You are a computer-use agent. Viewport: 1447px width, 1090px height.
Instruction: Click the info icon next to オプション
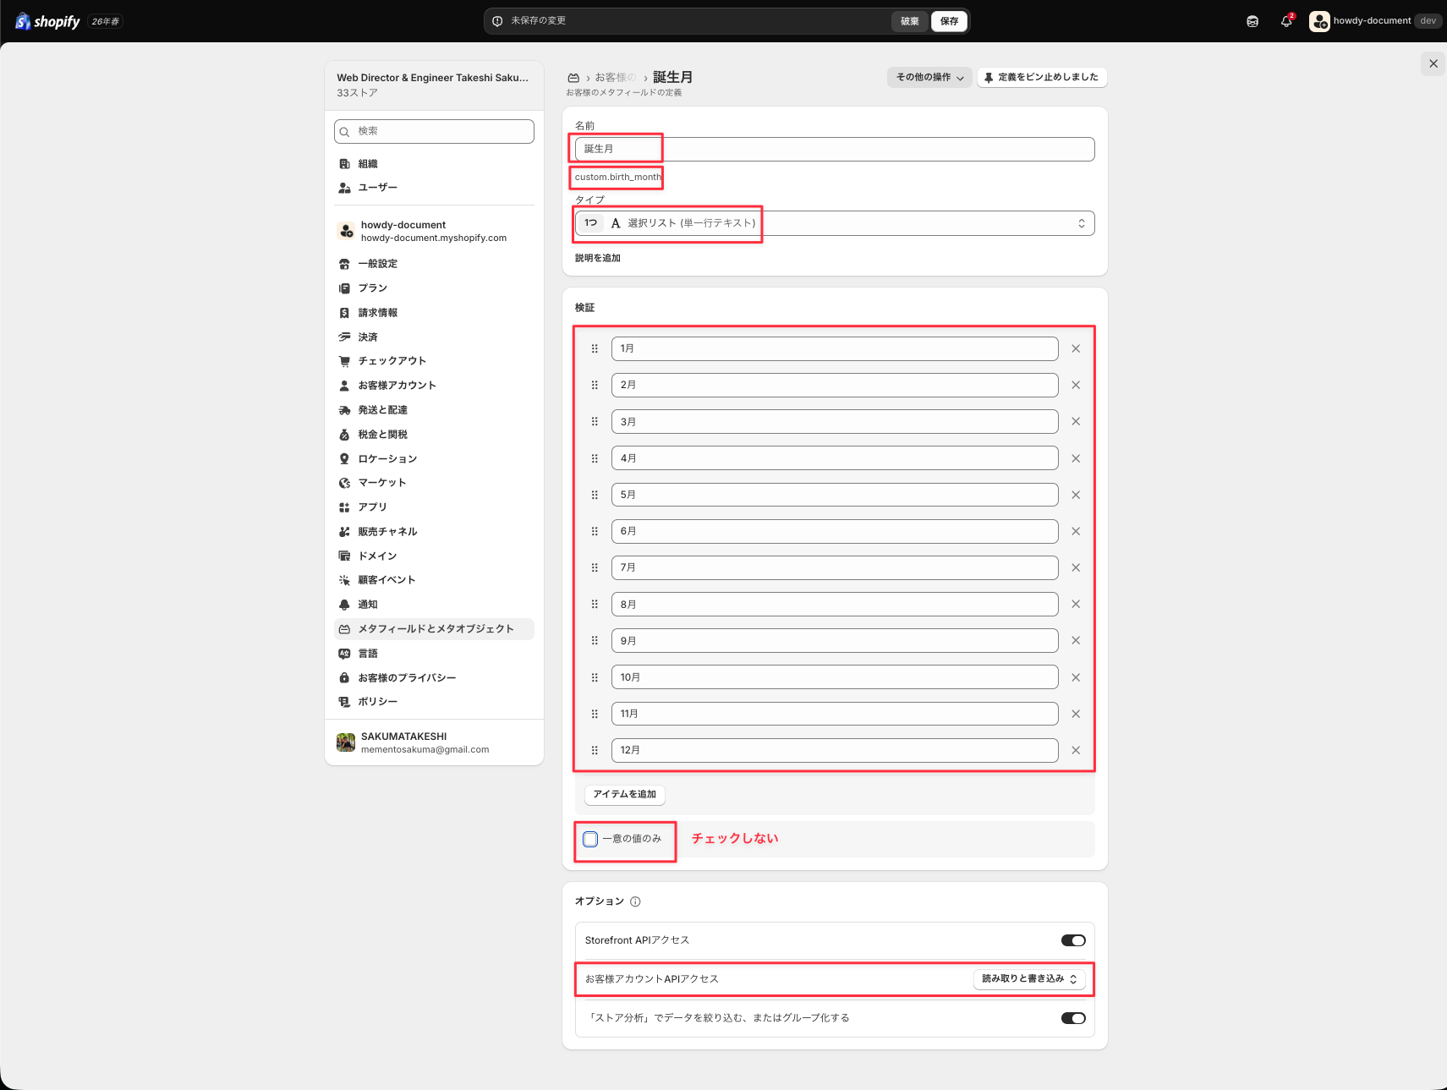tap(635, 901)
